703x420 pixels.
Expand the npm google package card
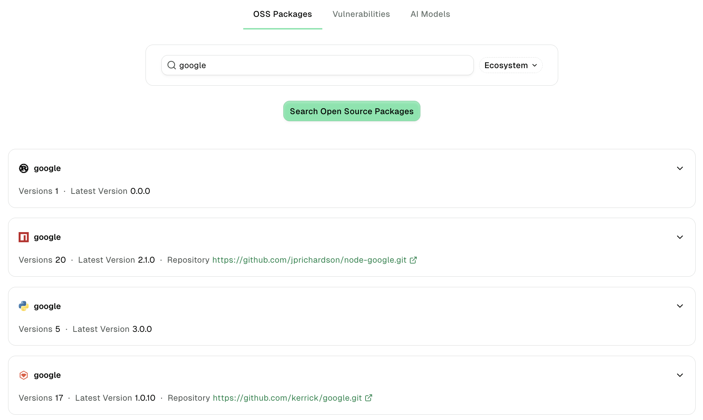tap(680, 237)
